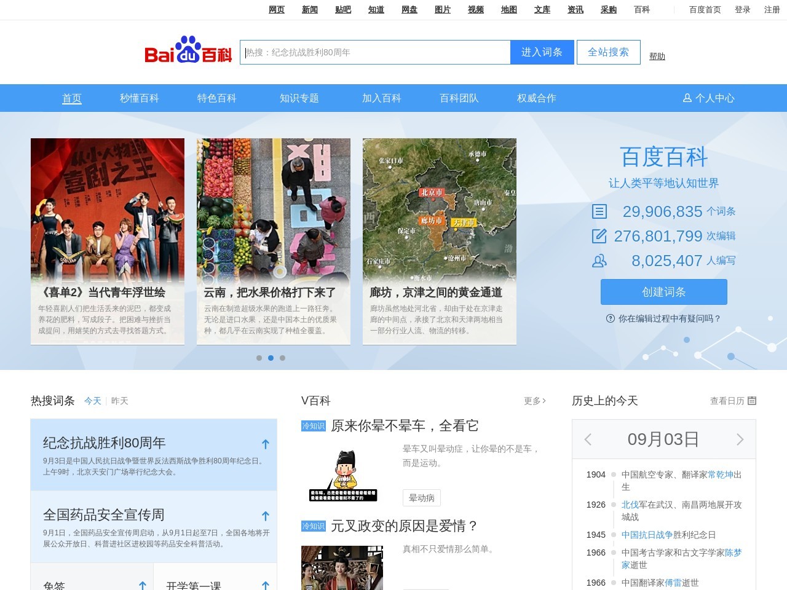Click the 更多 link in V百科

(x=535, y=401)
